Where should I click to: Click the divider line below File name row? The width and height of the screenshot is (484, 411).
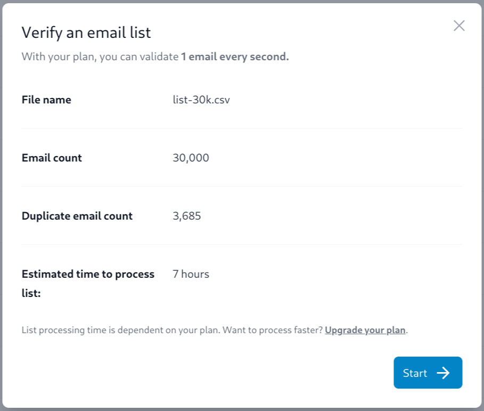click(x=242, y=128)
